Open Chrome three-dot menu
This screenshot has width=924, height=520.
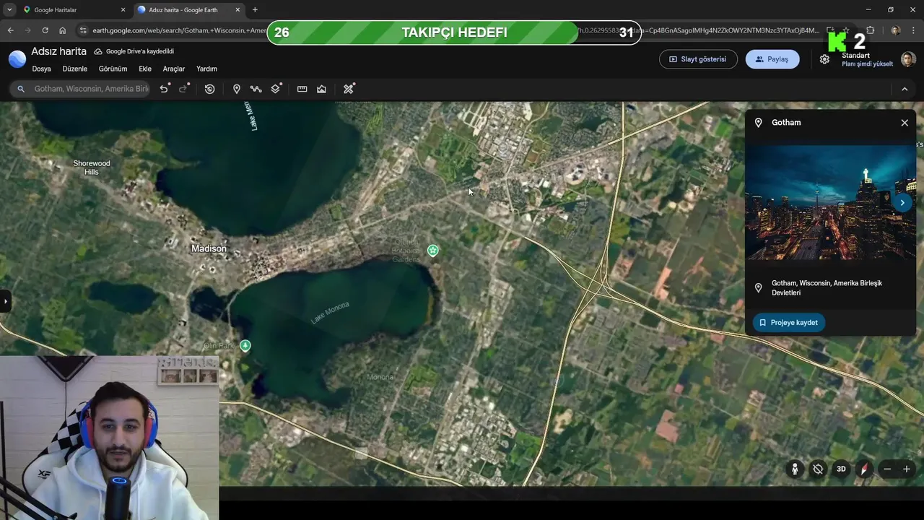click(914, 30)
